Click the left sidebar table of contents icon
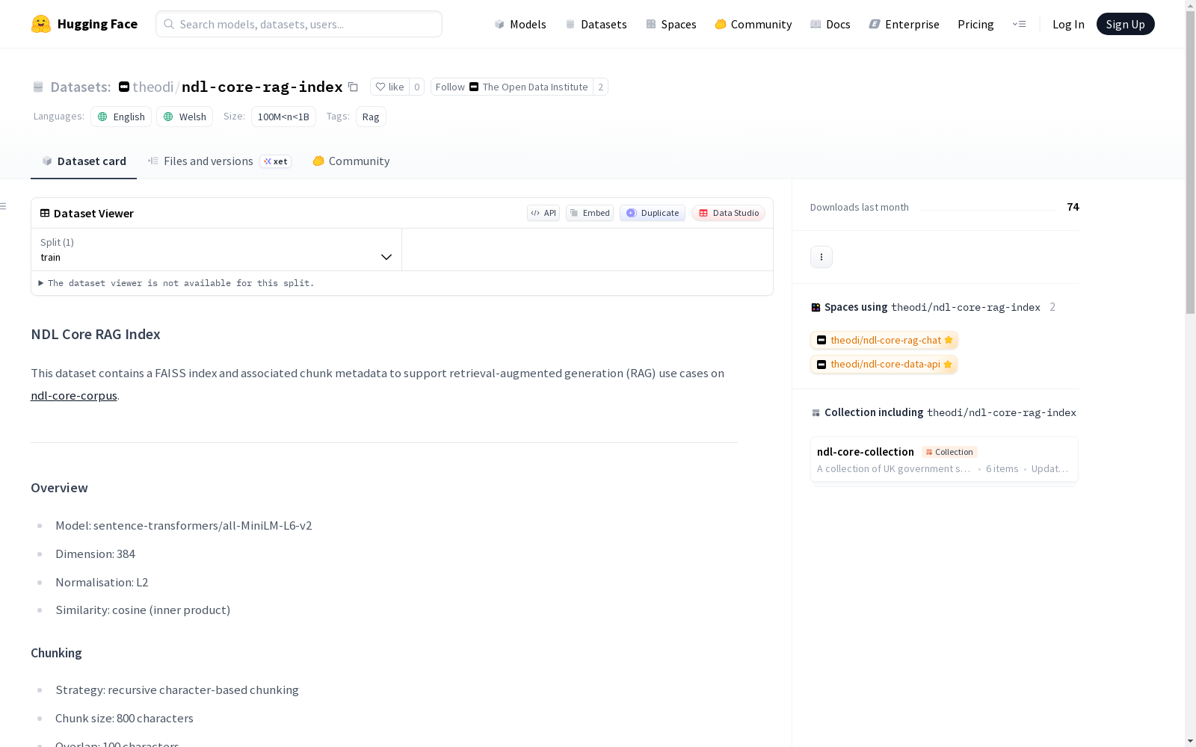 tap(4, 206)
